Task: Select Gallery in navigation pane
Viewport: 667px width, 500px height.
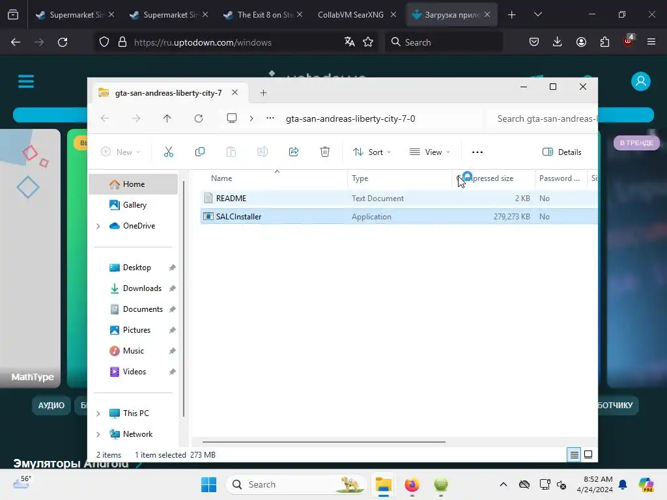Action: pos(133,205)
